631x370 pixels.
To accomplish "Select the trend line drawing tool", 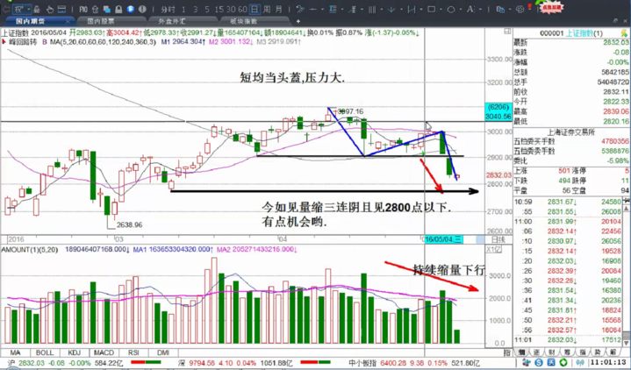I will click(x=300, y=10).
